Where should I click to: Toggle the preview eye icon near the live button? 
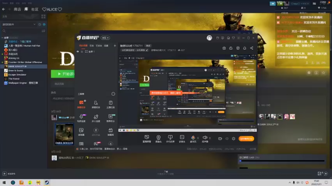tap(227, 138)
